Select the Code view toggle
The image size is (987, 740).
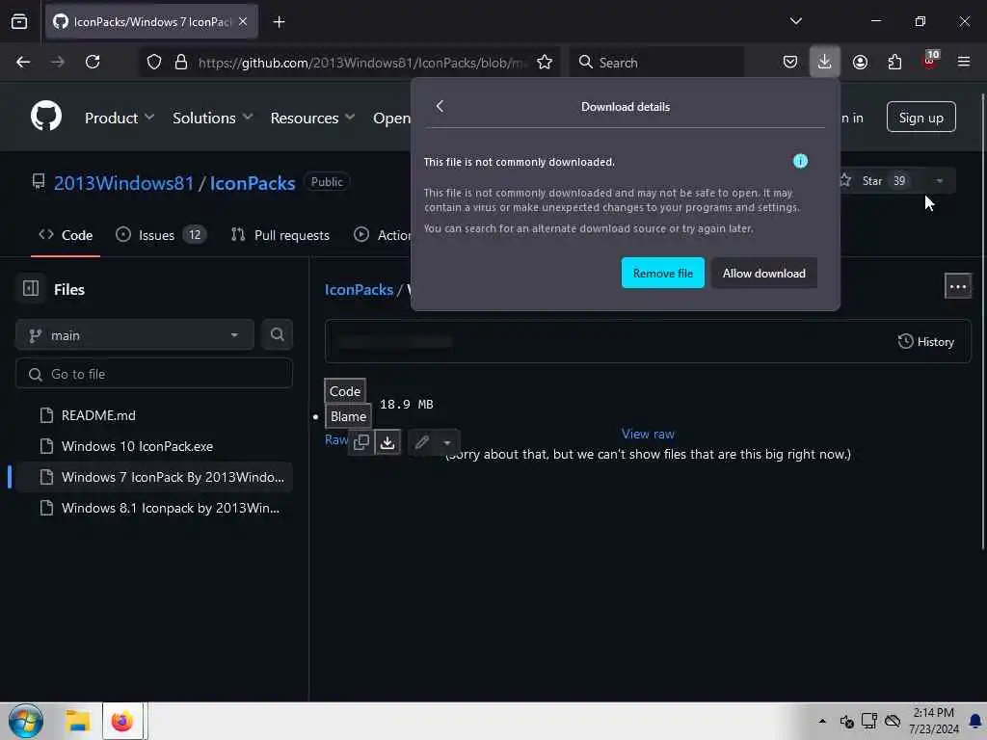point(345,391)
